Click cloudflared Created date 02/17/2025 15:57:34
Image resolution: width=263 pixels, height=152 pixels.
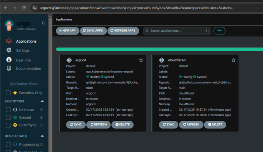(x=193, y=110)
